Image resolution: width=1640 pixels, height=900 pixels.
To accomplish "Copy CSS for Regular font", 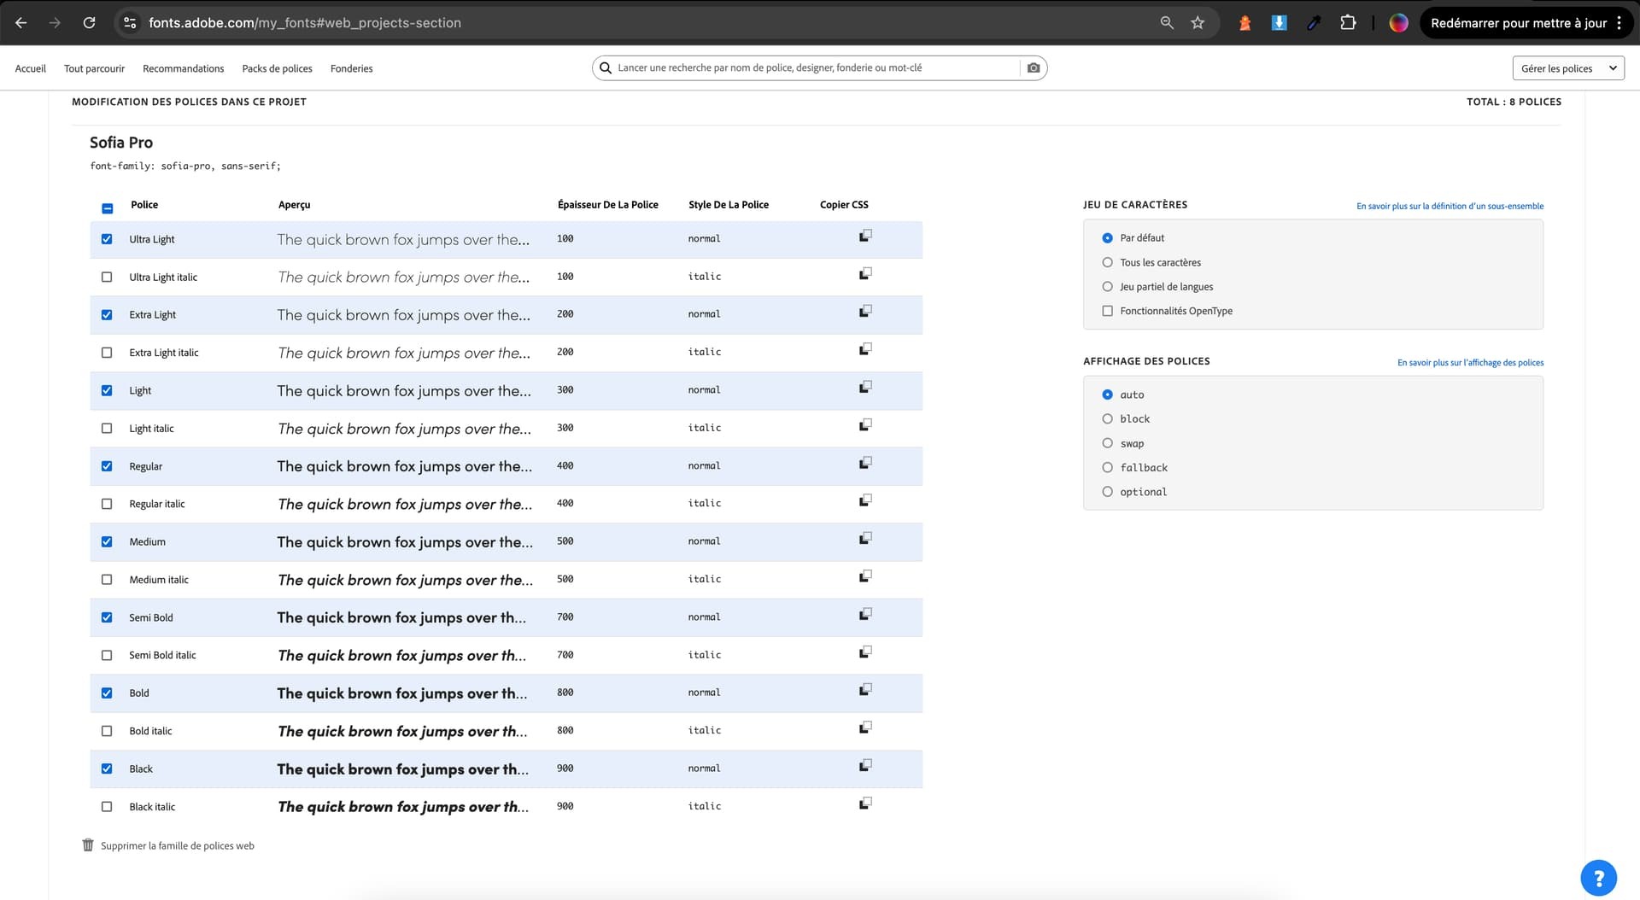I will click(x=865, y=463).
